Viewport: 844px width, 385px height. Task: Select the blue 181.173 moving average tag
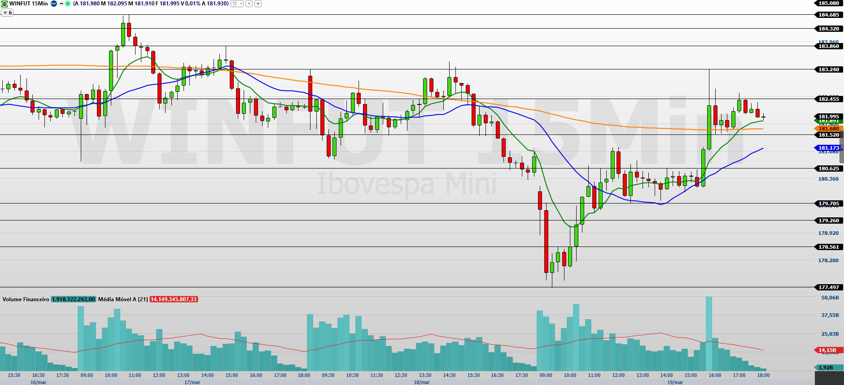pos(828,148)
